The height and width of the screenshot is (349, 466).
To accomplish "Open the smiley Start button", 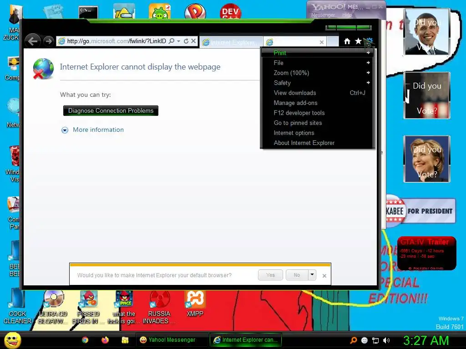I will tap(13, 340).
